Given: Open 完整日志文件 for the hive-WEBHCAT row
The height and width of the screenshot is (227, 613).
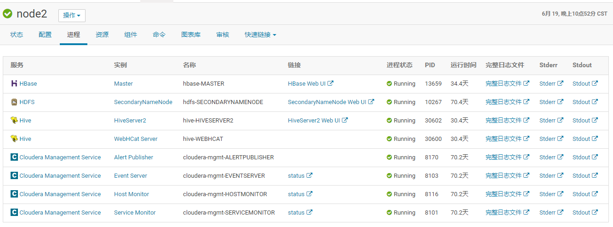Looking at the screenshot, I should coord(507,139).
